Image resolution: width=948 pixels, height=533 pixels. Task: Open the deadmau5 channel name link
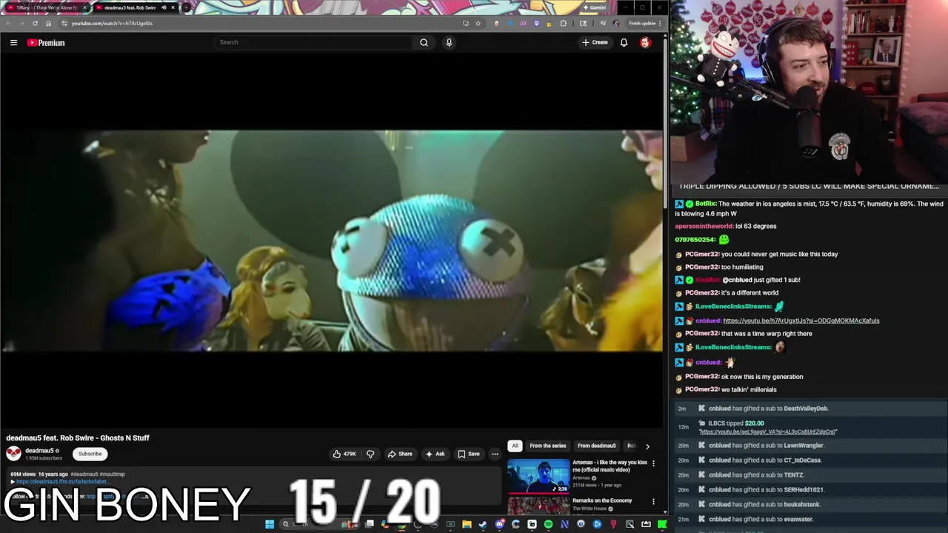(39, 450)
